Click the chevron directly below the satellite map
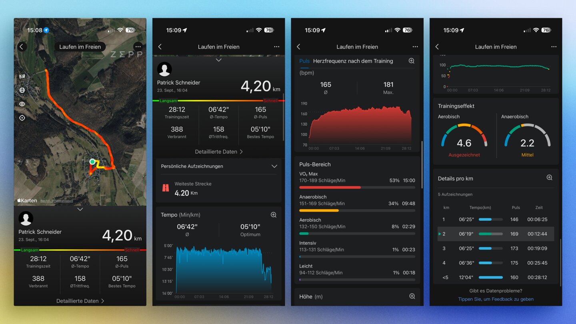 [x=80, y=209]
